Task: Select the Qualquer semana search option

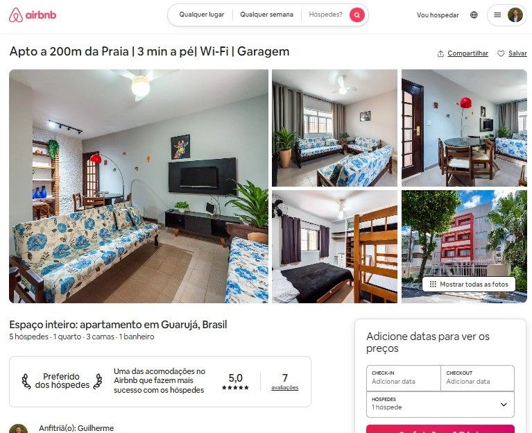Action: coord(266,15)
